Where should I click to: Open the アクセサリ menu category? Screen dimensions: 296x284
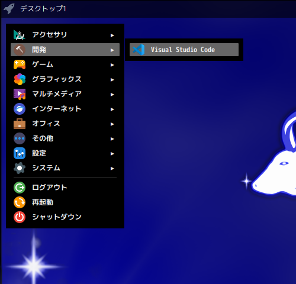(x=65, y=35)
